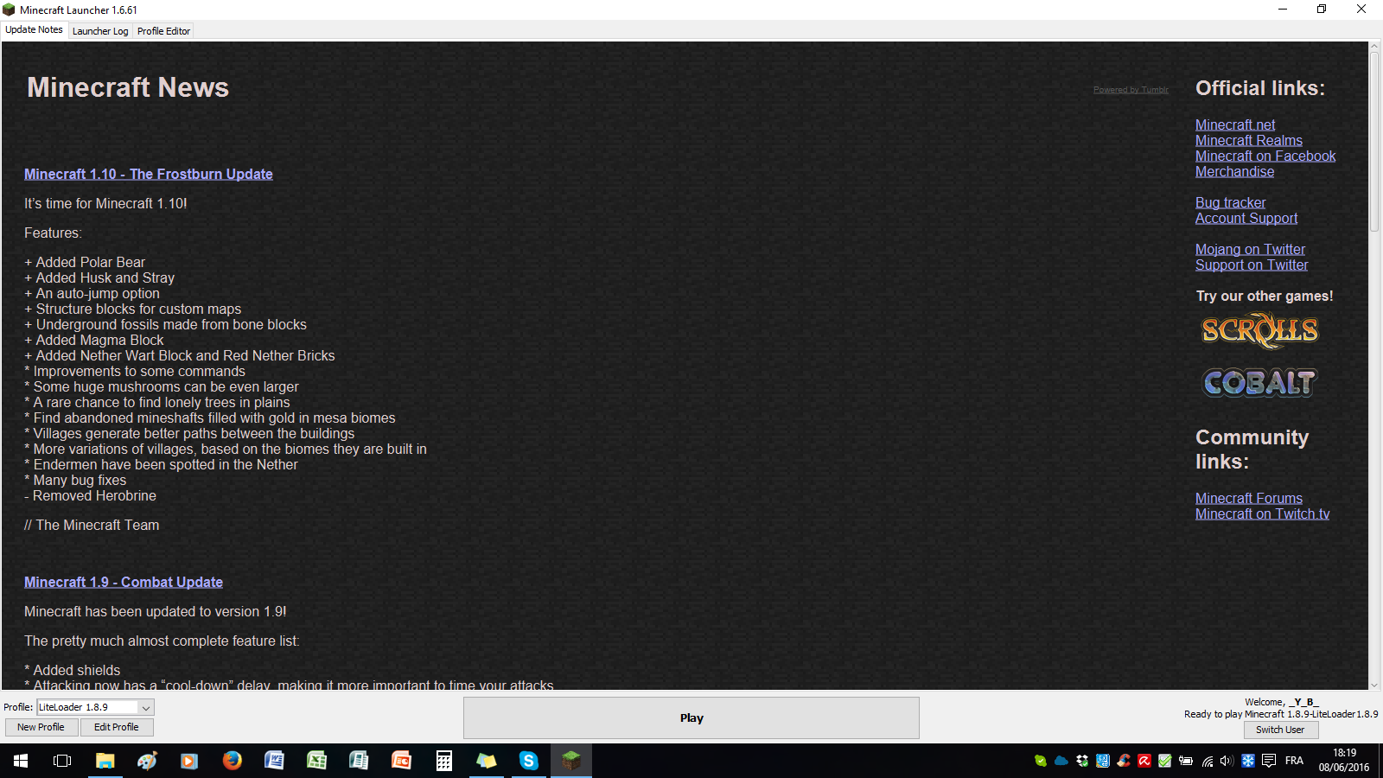Click the New Profile button
This screenshot has width=1383, height=778.
(x=41, y=727)
